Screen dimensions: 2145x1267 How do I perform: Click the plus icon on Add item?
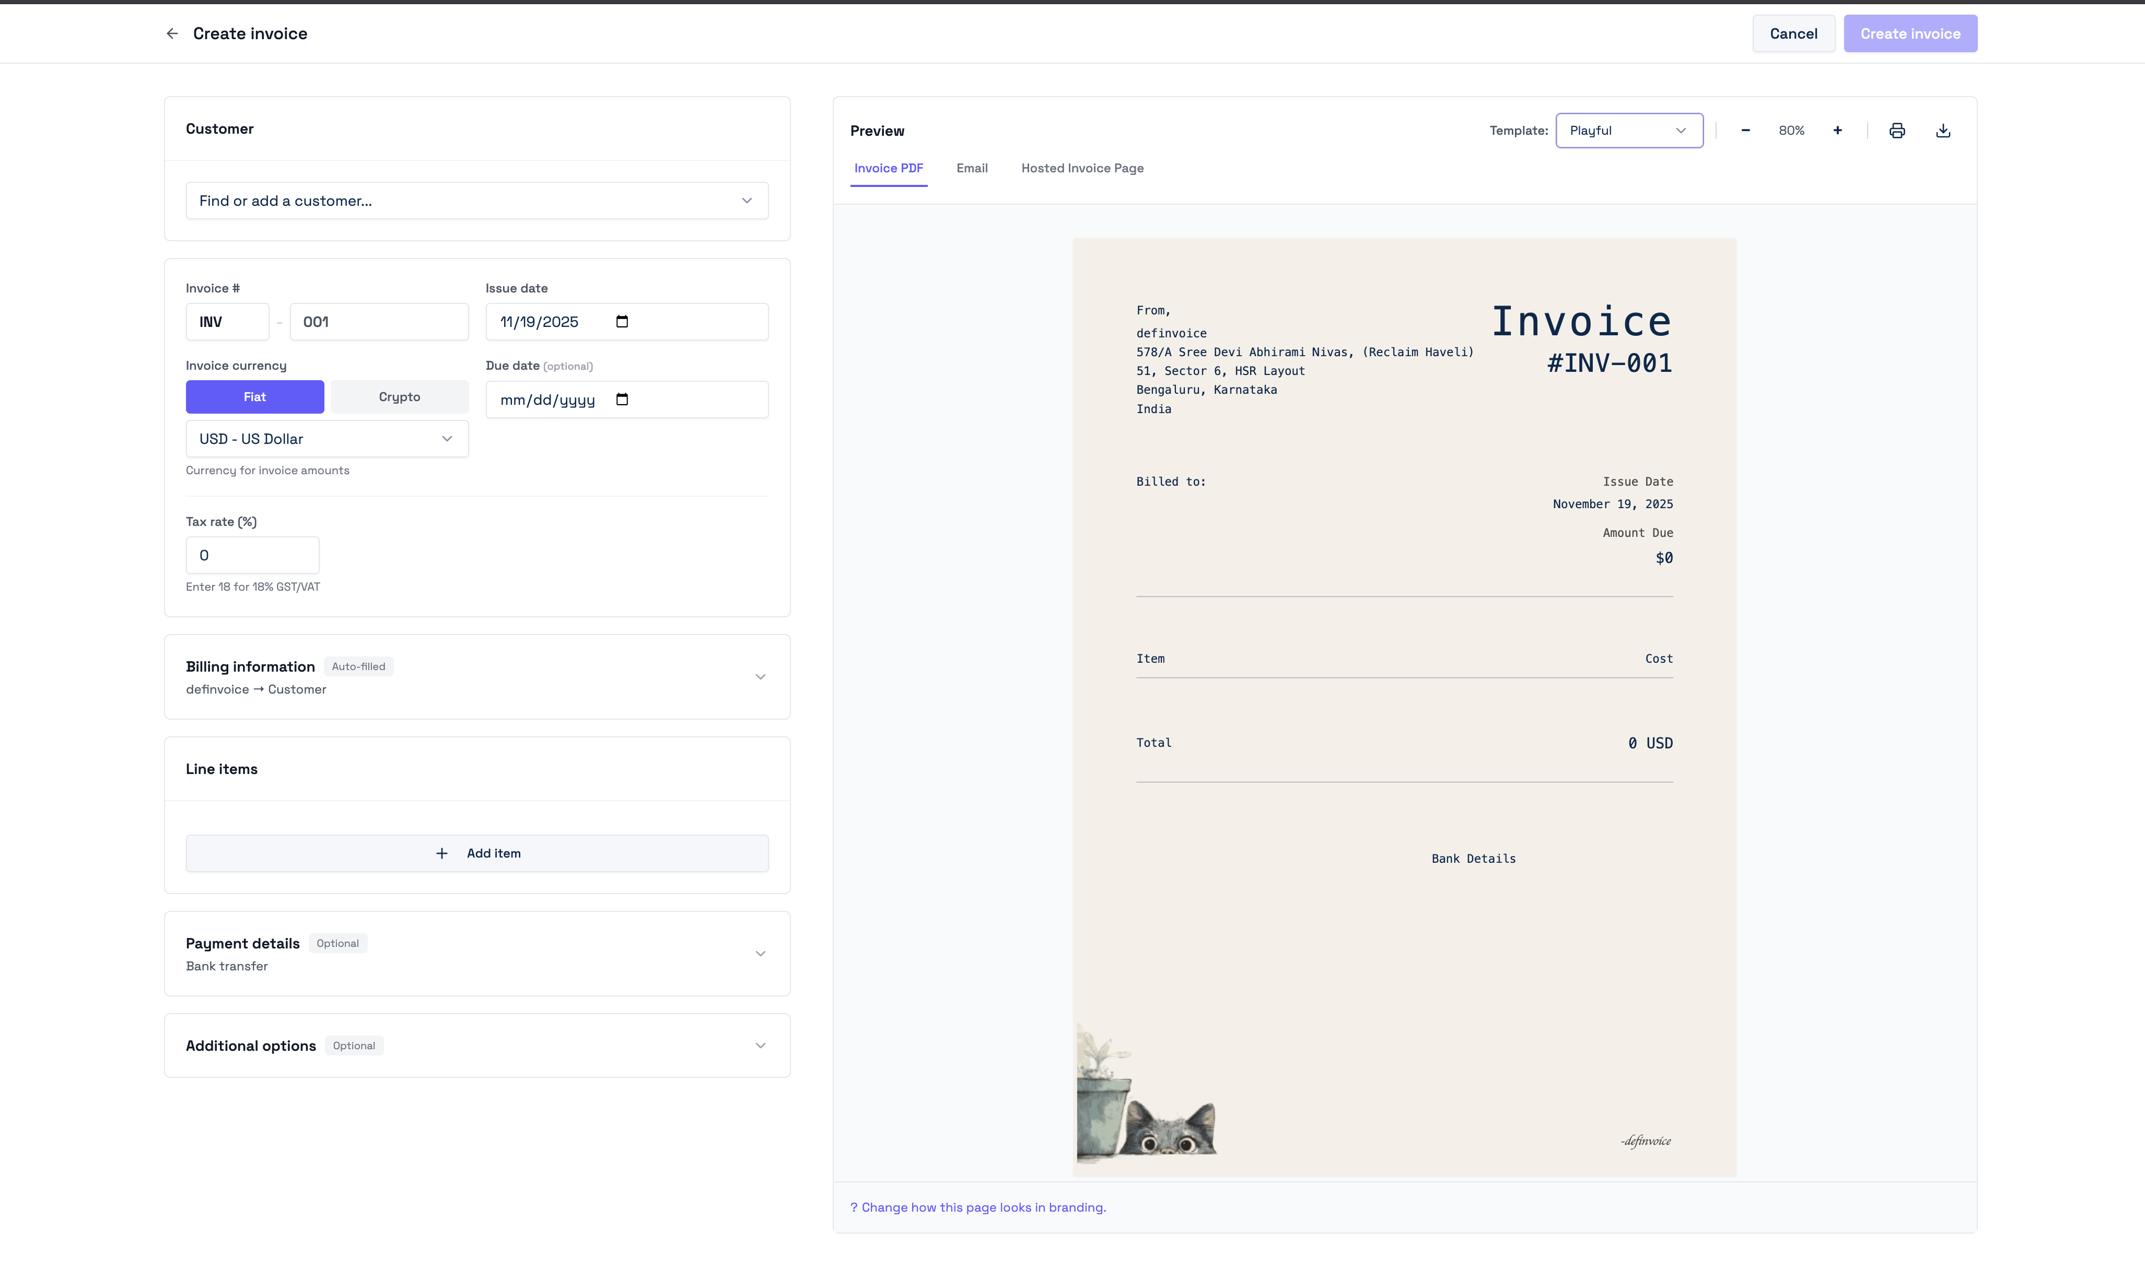[x=442, y=853]
